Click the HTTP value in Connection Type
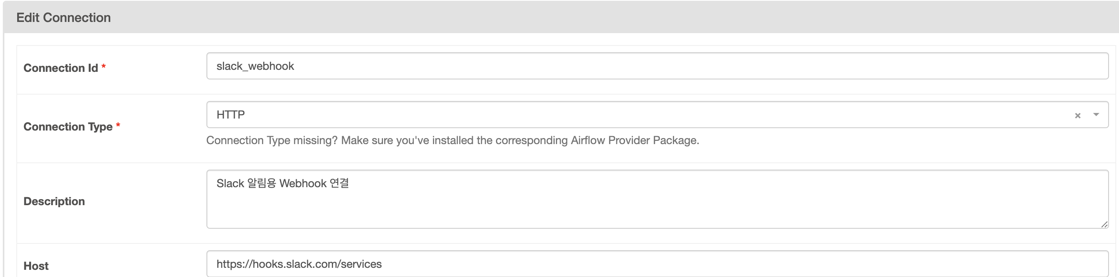1119x277 pixels. [x=231, y=115]
